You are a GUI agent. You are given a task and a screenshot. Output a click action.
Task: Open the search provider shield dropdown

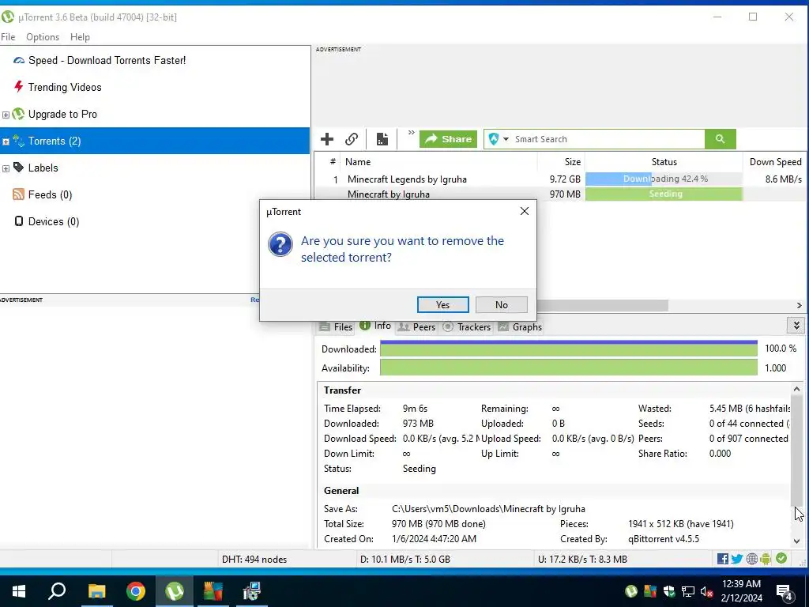pyautogui.click(x=499, y=139)
